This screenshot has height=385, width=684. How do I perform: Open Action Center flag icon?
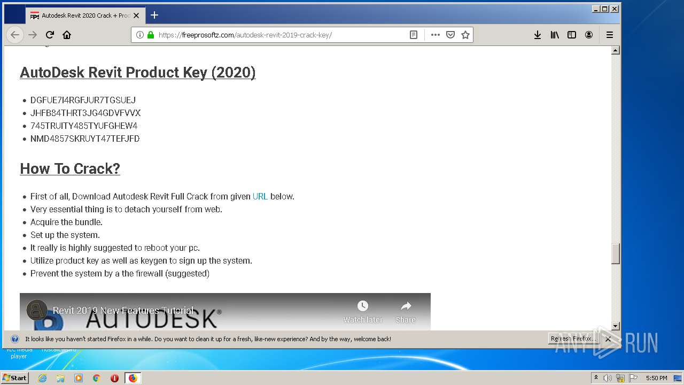(x=633, y=378)
